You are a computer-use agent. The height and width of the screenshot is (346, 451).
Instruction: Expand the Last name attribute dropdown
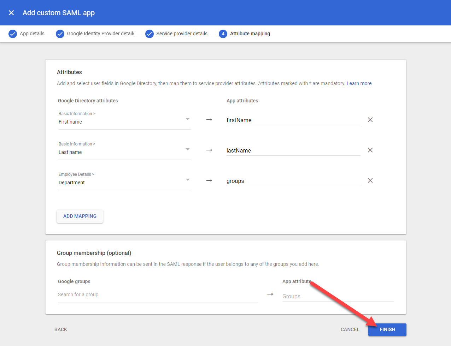(x=187, y=150)
